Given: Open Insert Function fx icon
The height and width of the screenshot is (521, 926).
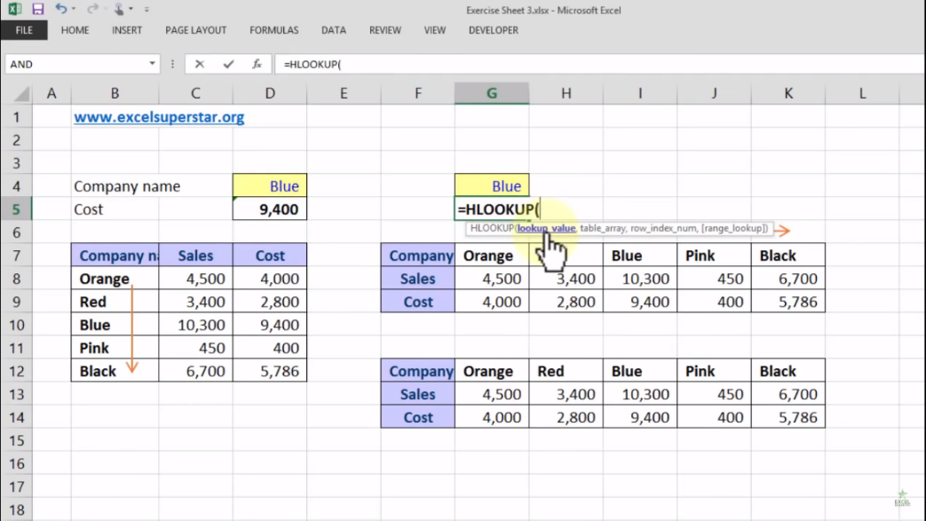Looking at the screenshot, I should click(257, 64).
